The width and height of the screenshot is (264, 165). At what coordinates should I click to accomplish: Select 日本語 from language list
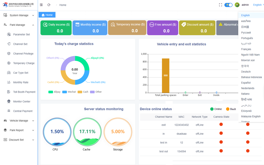click(245, 27)
